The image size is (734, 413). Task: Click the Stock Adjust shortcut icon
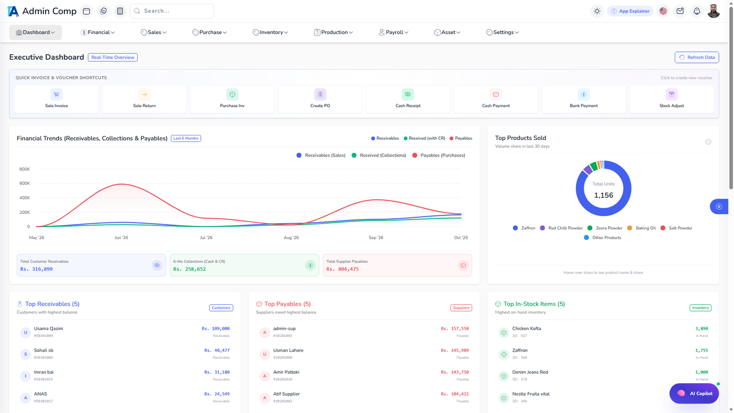click(x=672, y=95)
